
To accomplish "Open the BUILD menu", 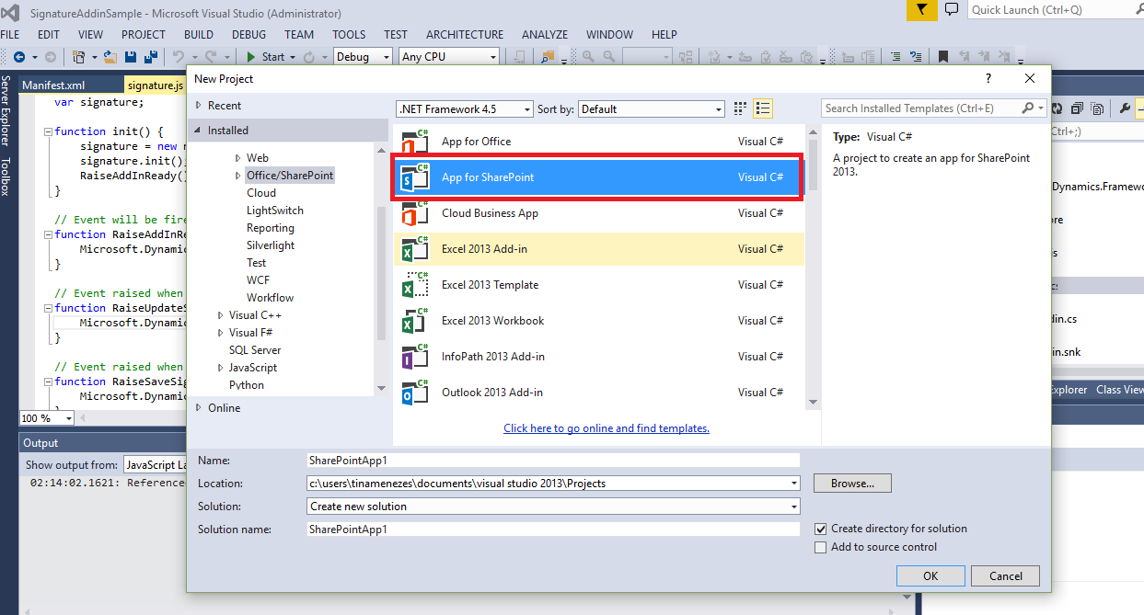I will 199,35.
